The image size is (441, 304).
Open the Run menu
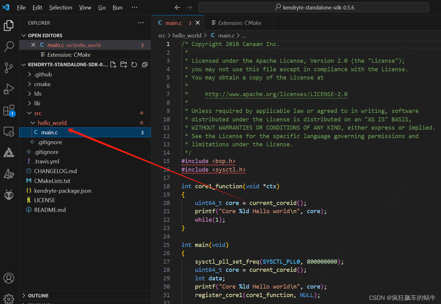tap(118, 7)
